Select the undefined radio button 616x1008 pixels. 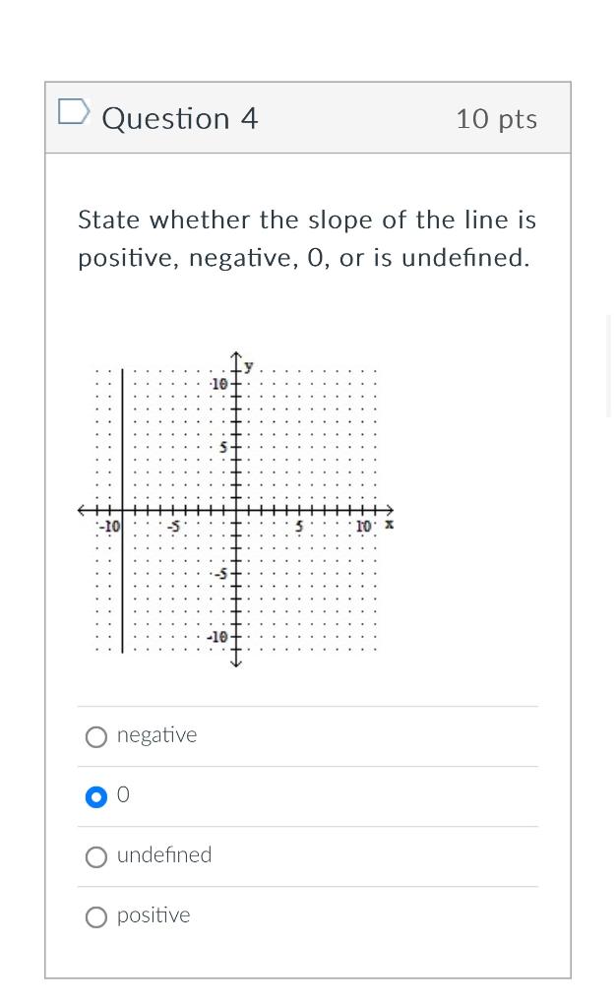(95, 856)
